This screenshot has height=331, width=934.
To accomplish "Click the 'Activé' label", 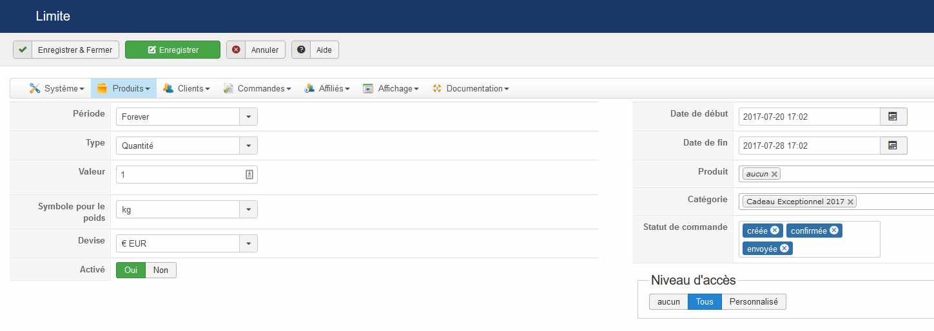I will 91,270.
